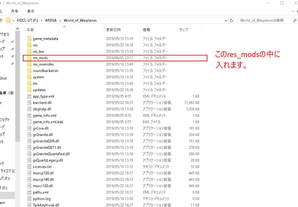The image size is (298, 207).
Task: Click the 2019/06/01 23:17 date cell
Action: coord(120,58)
